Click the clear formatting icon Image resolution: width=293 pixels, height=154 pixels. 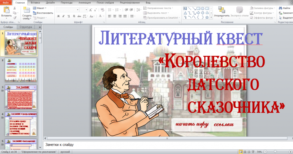tap(102, 10)
